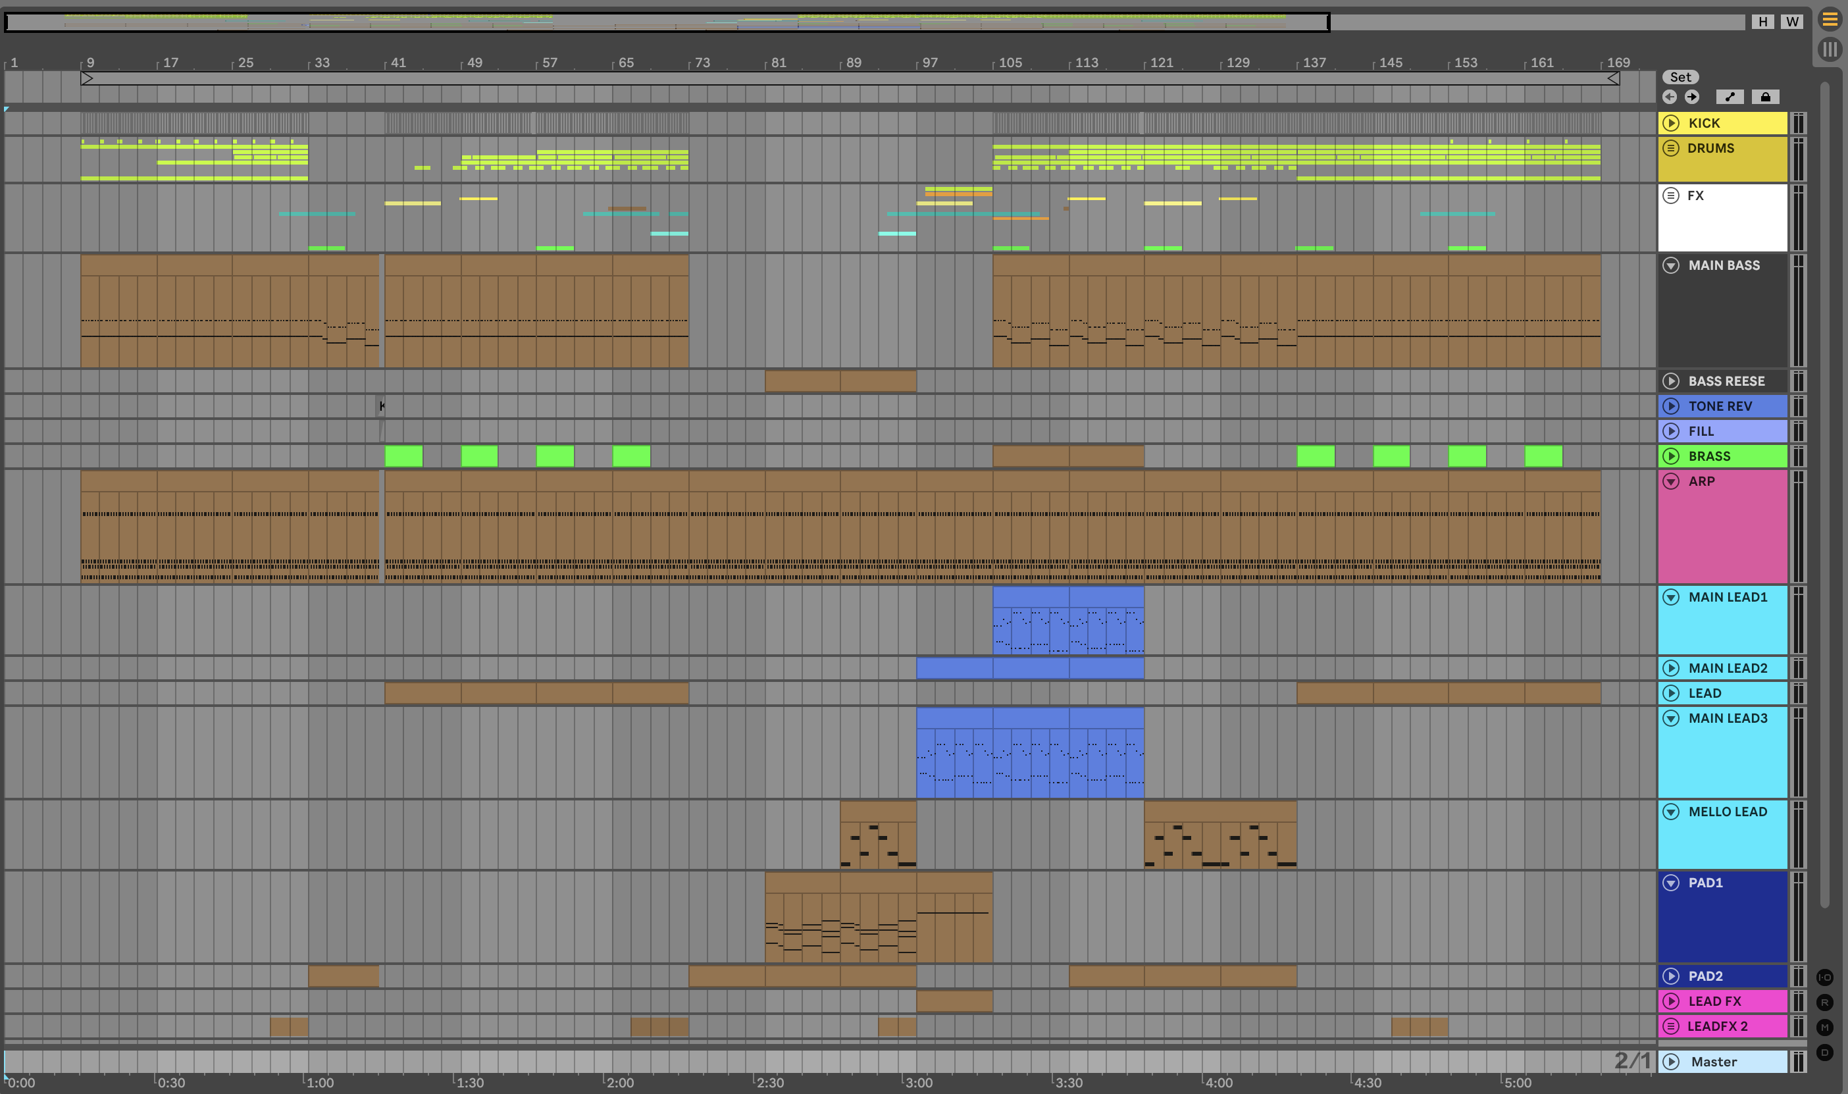The image size is (1848, 1094).
Task: Click the round three-bar button under the hamburger
Action: tap(1830, 49)
